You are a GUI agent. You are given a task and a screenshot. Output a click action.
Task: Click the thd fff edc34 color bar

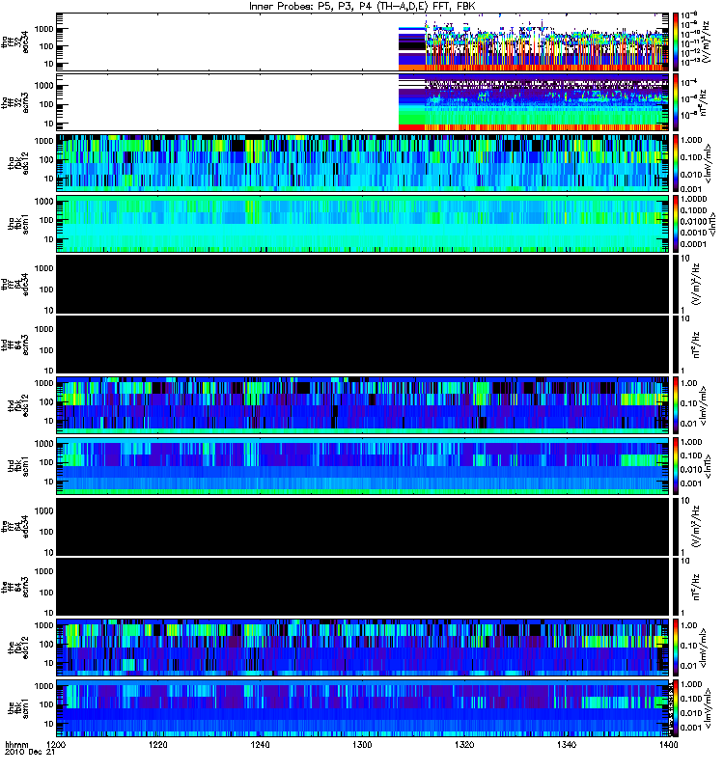click(675, 284)
